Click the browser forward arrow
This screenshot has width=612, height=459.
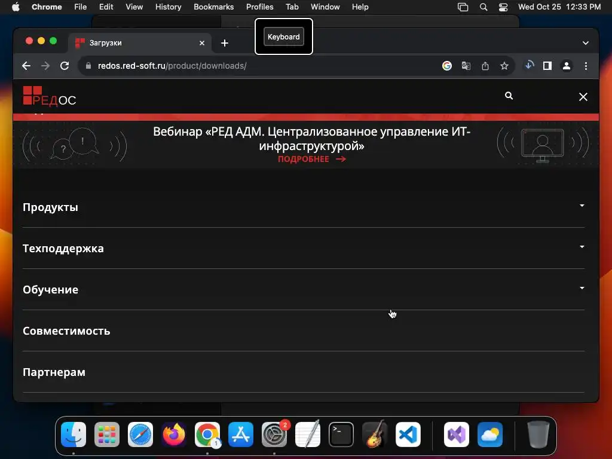click(x=45, y=66)
